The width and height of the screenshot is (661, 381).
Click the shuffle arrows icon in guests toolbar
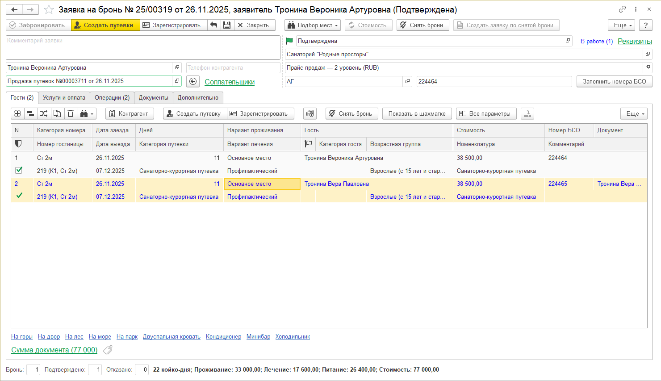44,113
